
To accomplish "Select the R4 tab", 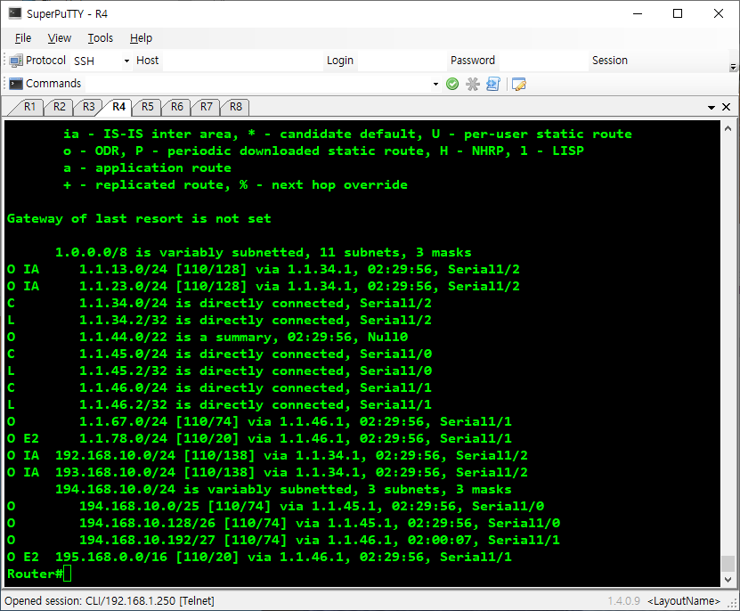I will [118, 107].
